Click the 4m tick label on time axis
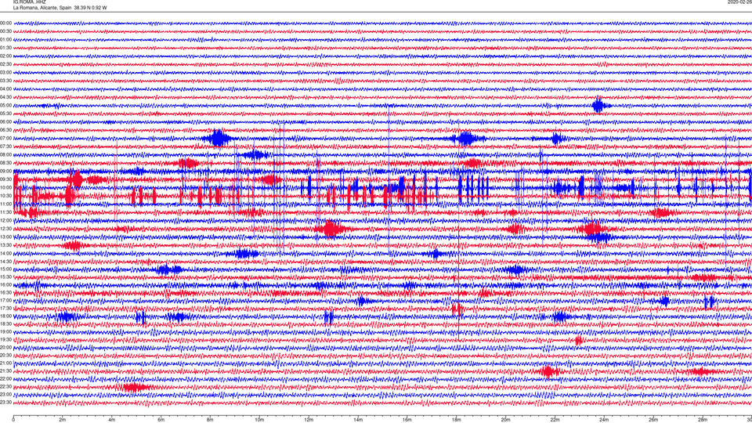Image resolution: width=752 pixels, height=423 pixels. tap(112, 420)
